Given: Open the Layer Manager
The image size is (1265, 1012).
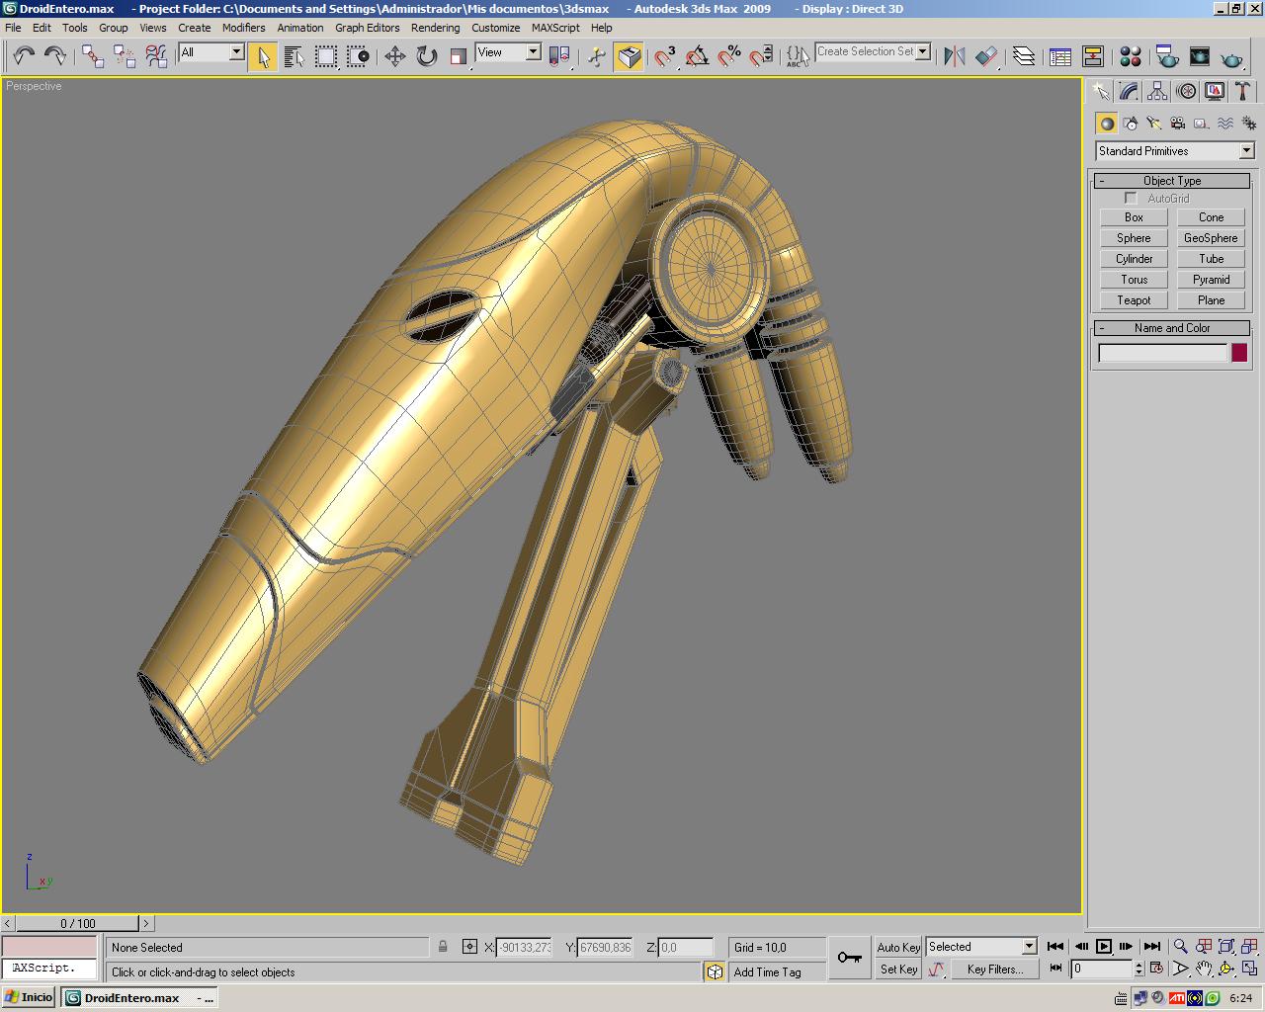Looking at the screenshot, I should [1024, 56].
